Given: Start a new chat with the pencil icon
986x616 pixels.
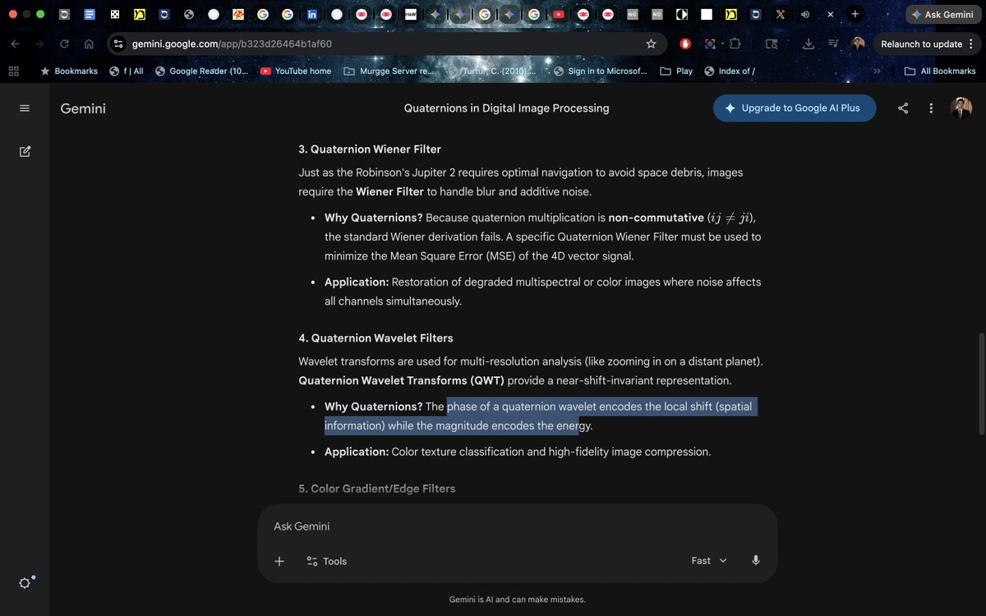Looking at the screenshot, I should pyautogui.click(x=25, y=151).
